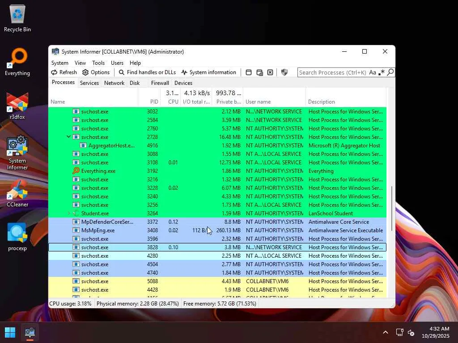The height and width of the screenshot is (343, 458).
Task: Click the vertical scrollbar thumb in process list
Action: [391, 209]
